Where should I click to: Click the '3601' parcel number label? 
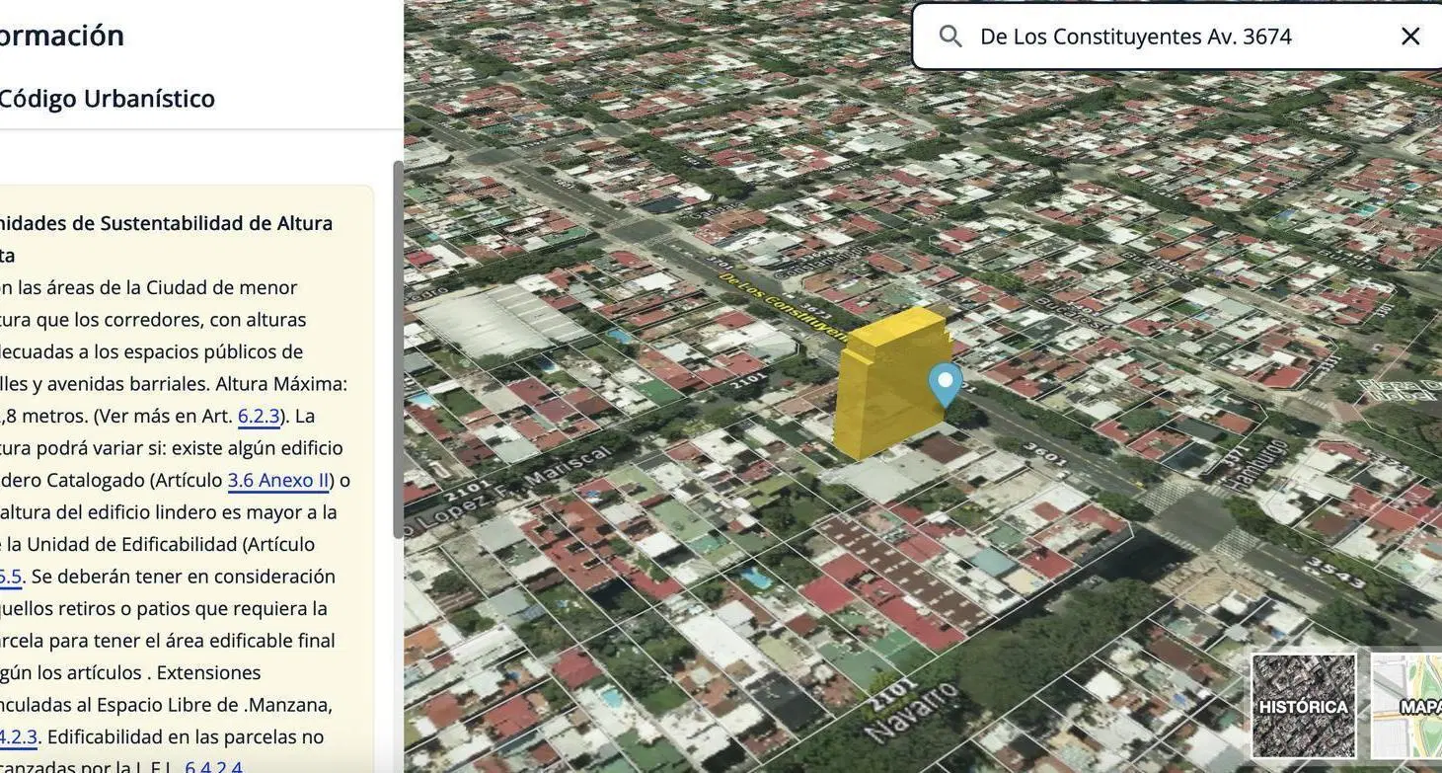click(x=1046, y=455)
